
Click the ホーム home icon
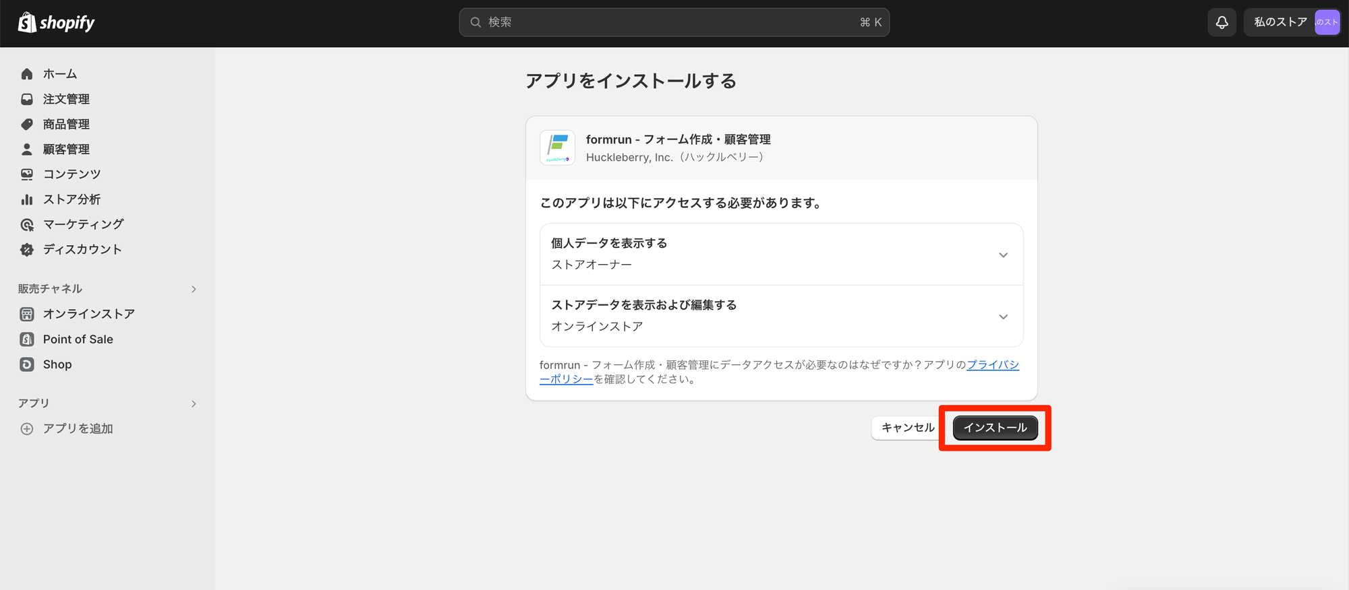(27, 74)
